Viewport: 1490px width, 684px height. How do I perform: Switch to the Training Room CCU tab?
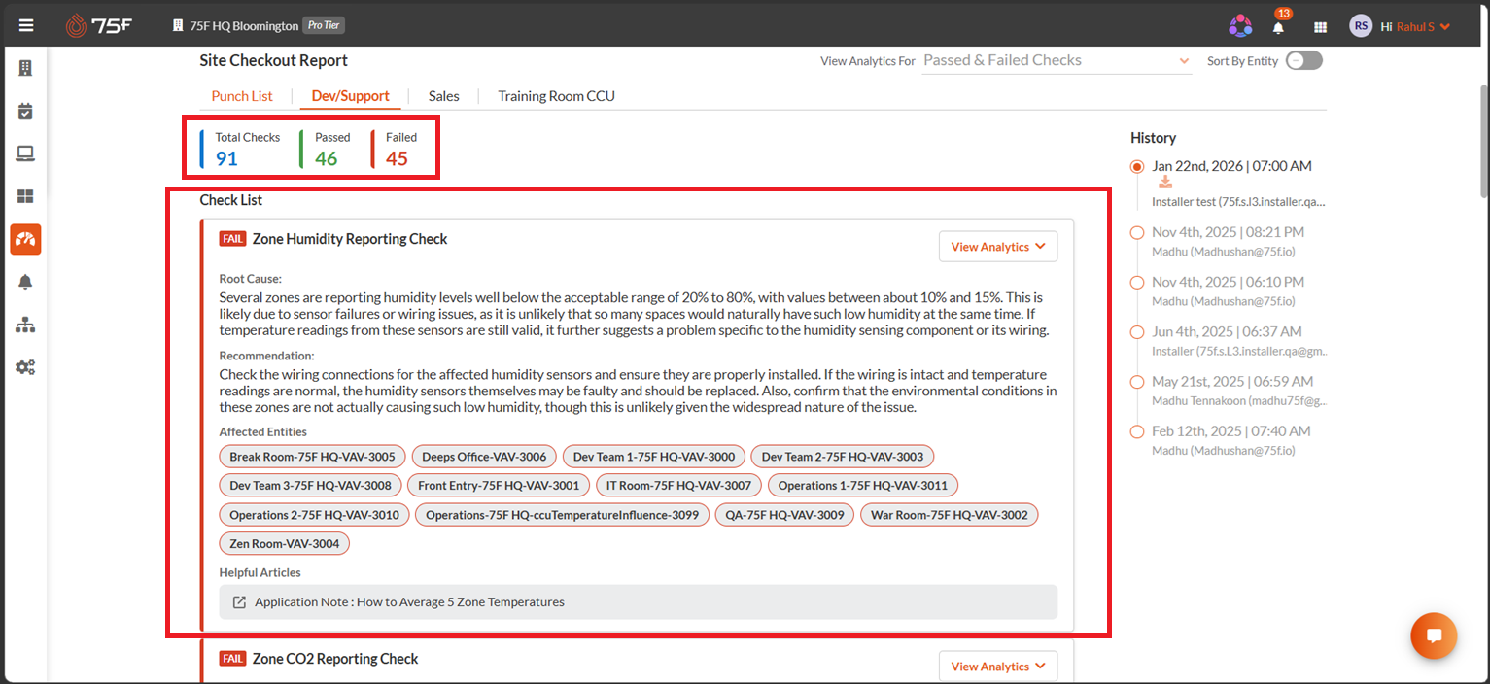click(x=556, y=96)
